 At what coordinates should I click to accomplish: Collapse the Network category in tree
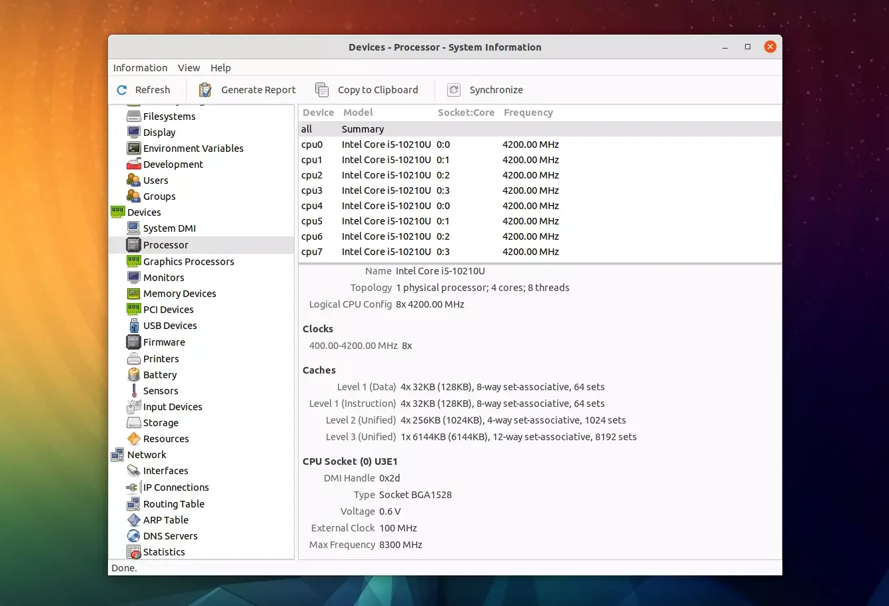pyautogui.click(x=147, y=455)
